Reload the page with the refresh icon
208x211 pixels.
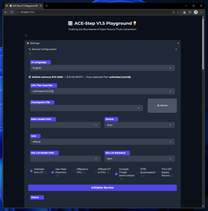12,12
